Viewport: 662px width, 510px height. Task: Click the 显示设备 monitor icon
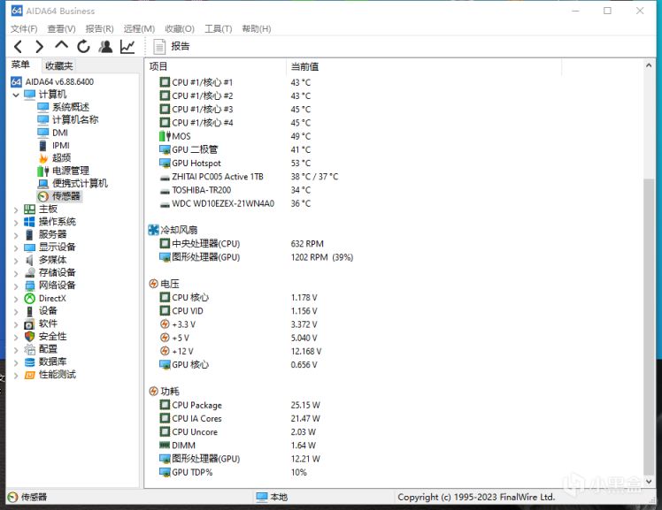[x=29, y=247]
